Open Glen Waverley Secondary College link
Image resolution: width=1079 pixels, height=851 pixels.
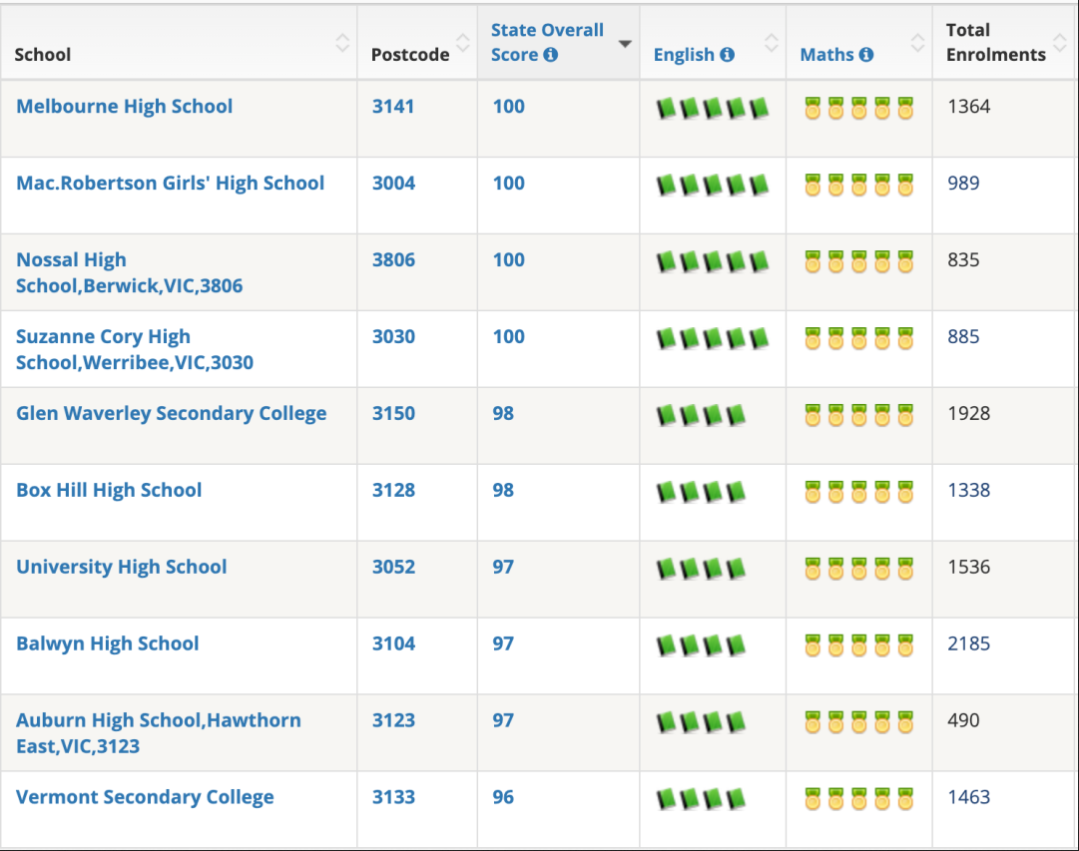point(172,413)
